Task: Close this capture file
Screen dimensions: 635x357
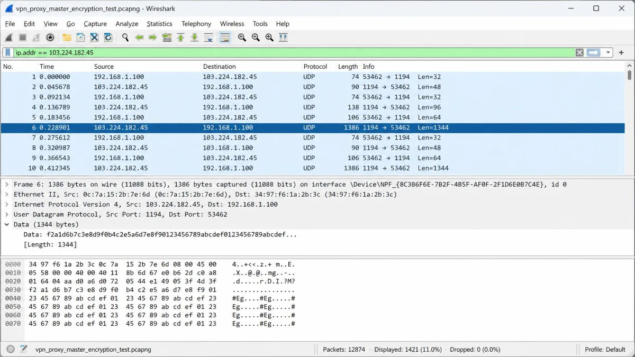Action: (94, 38)
